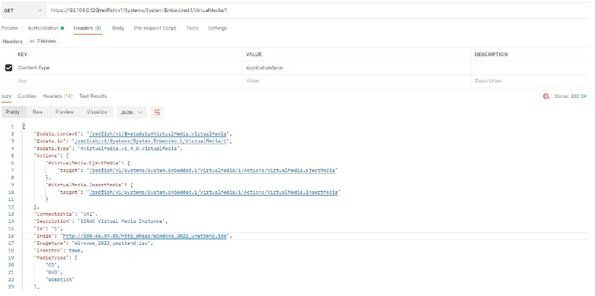Toggle the line wrap icon
595x296 pixels.
(157, 113)
